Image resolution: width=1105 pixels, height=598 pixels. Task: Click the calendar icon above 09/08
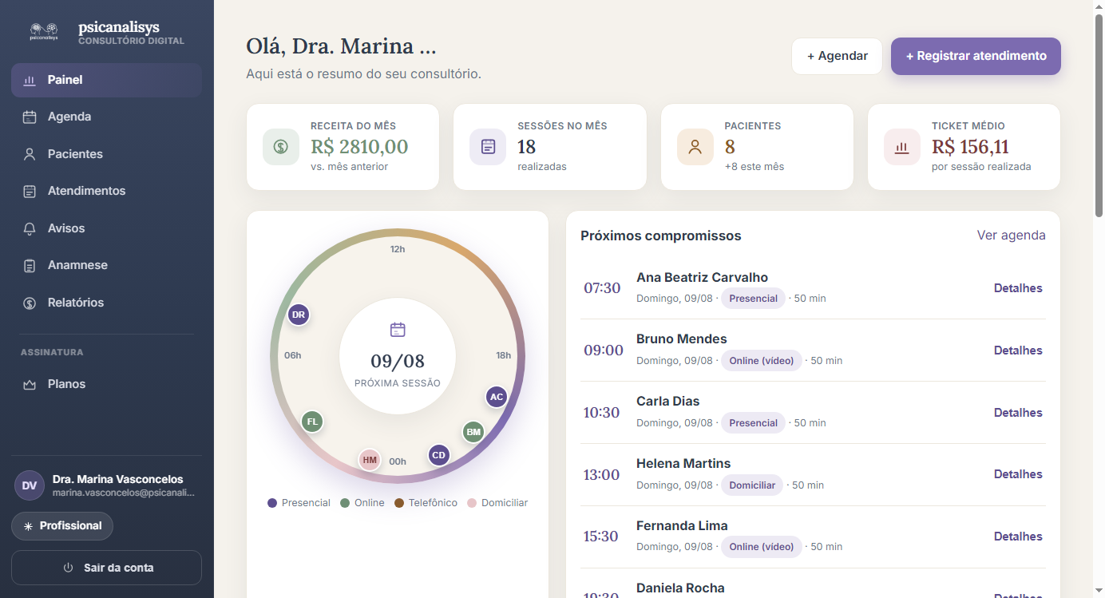[x=398, y=330]
